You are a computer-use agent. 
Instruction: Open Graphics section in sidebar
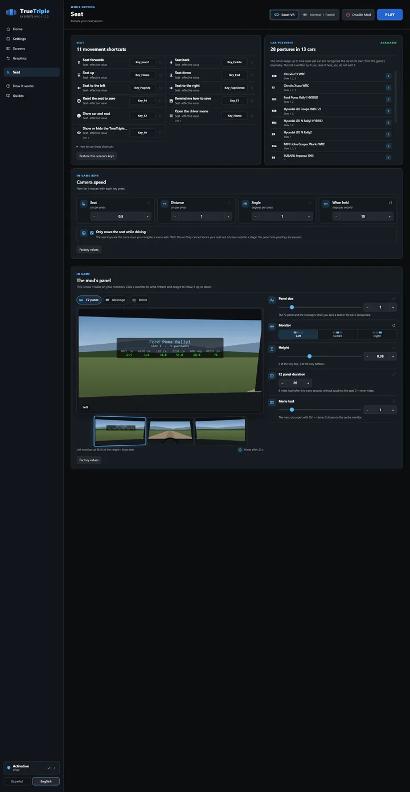click(x=31, y=58)
